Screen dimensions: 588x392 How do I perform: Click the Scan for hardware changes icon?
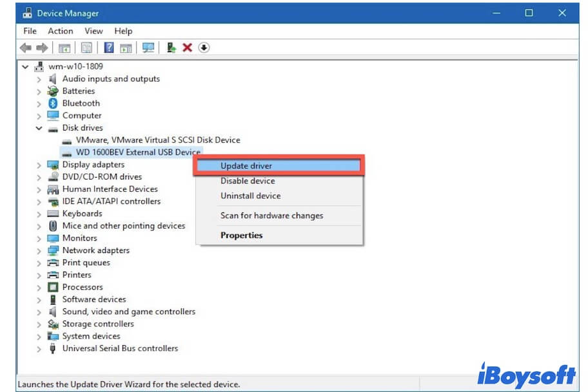point(149,47)
